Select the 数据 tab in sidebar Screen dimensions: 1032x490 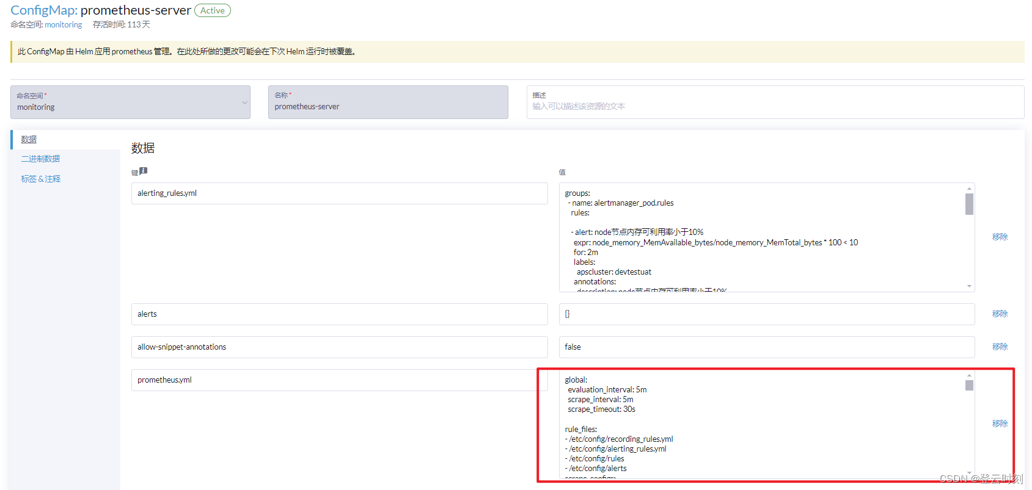coord(29,140)
